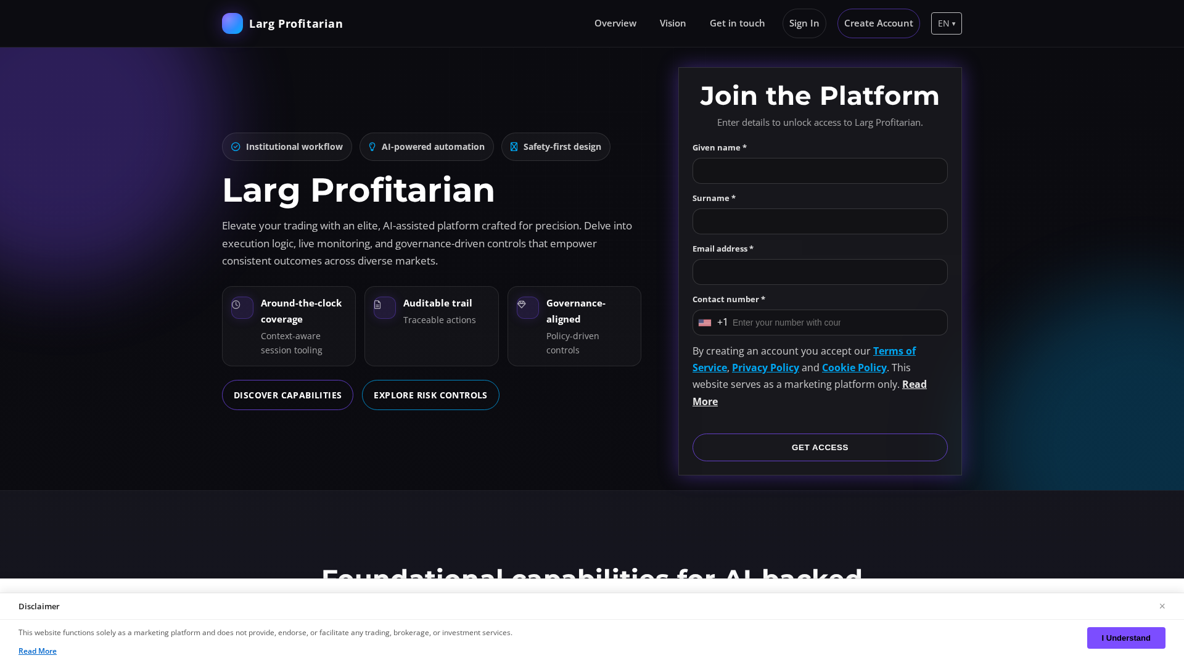The image size is (1184, 666).
Task: Click the checkmark icon in Institutional workflow
Action: pyautogui.click(x=236, y=147)
